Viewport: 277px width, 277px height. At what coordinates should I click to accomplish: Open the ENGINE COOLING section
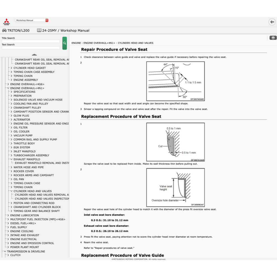coord(22,231)
